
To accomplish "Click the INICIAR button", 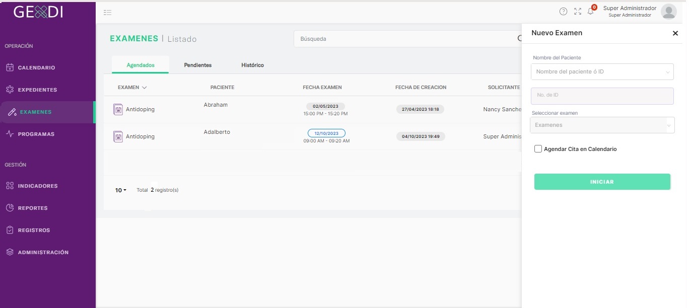I will [x=602, y=182].
